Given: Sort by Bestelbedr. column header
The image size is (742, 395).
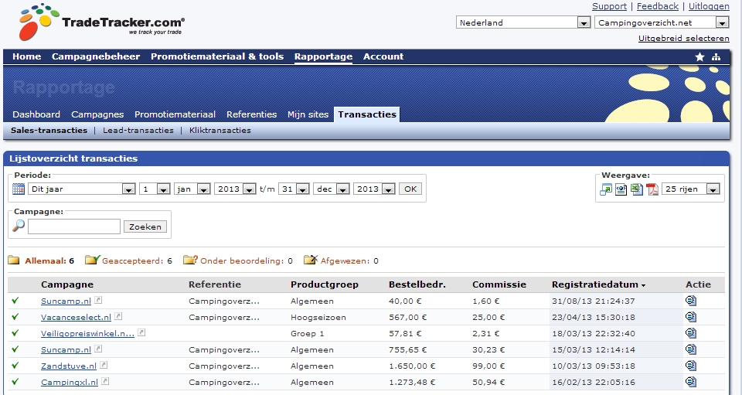Looking at the screenshot, I should point(417,284).
